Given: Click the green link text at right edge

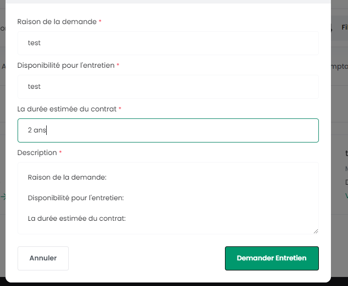Looking at the screenshot, I should click(x=346, y=196).
